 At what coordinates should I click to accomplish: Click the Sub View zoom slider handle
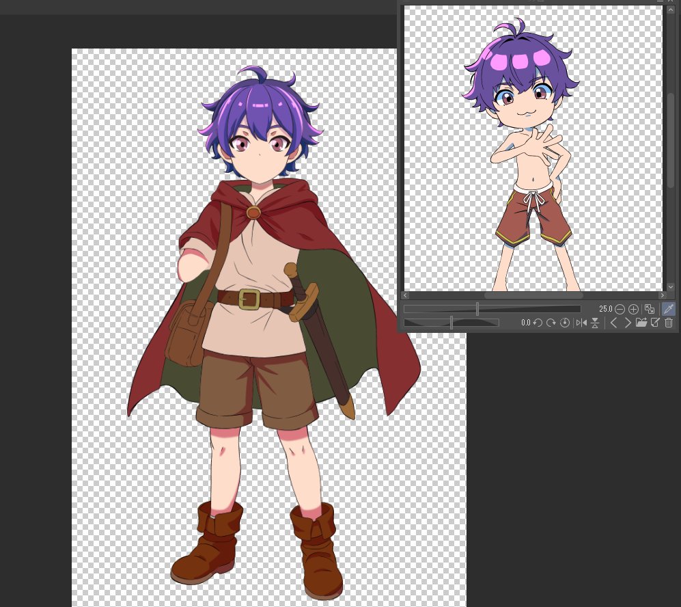[477, 309]
